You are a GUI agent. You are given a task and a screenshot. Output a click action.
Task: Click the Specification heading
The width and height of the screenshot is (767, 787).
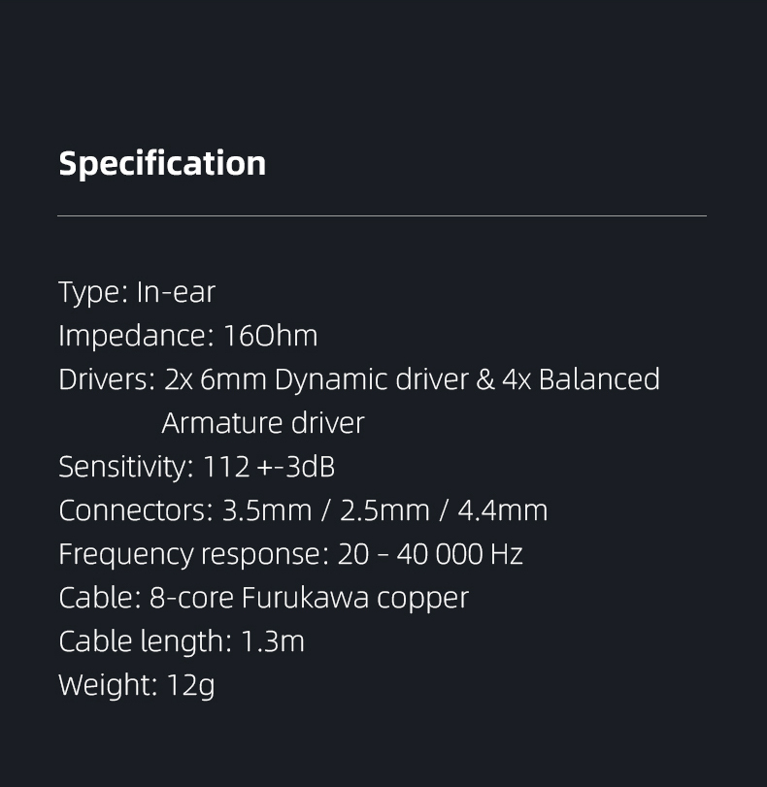(x=162, y=163)
